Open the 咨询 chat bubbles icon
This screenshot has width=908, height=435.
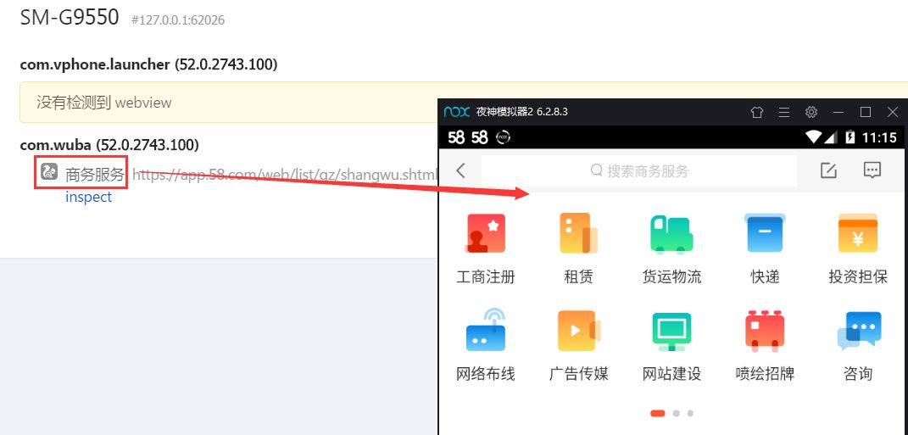coord(859,331)
